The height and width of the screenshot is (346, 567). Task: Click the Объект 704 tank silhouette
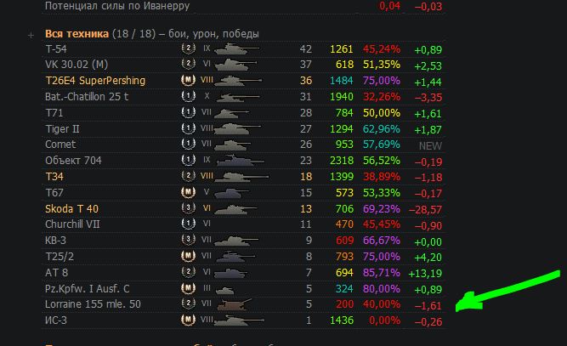240,161
